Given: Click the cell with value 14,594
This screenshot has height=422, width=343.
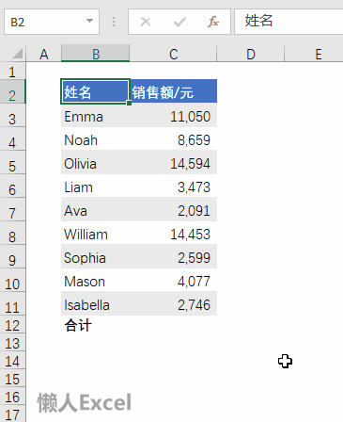Looking at the screenshot, I should [x=173, y=162].
